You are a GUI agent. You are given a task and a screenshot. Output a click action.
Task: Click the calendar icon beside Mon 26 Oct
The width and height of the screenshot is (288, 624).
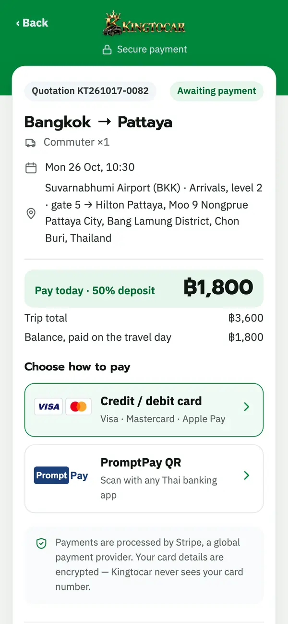(x=31, y=167)
